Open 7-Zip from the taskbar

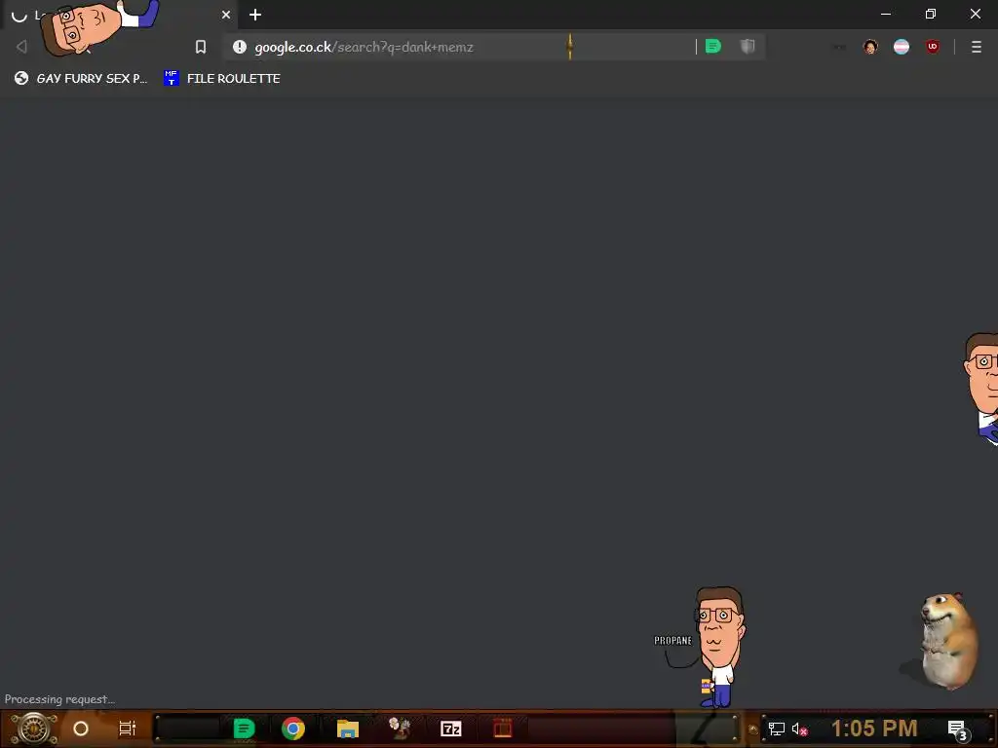pos(450,729)
